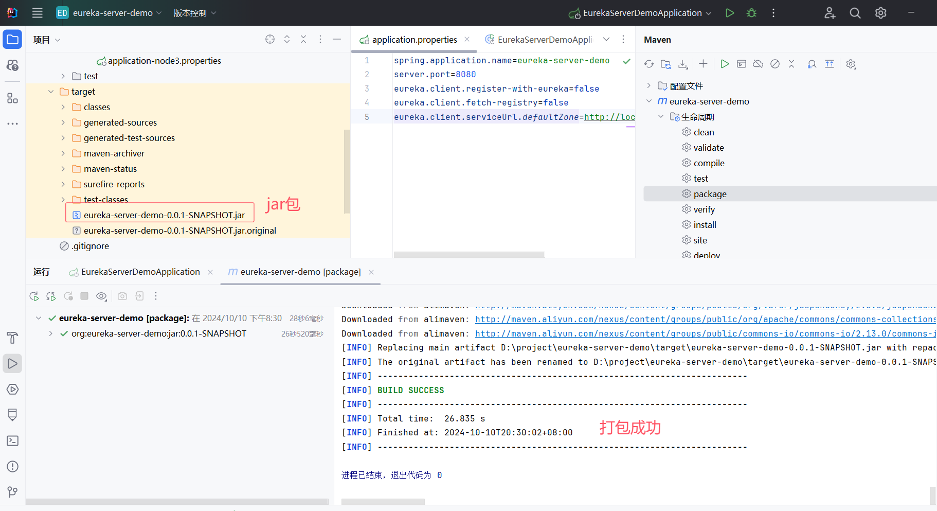Open IDE settings gear icon
This screenshot has height=511, width=937.
click(x=880, y=13)
